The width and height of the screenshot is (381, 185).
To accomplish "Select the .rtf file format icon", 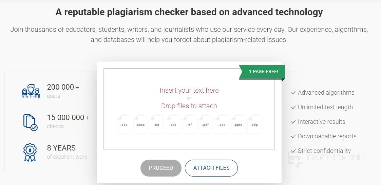I will (189, 125).
